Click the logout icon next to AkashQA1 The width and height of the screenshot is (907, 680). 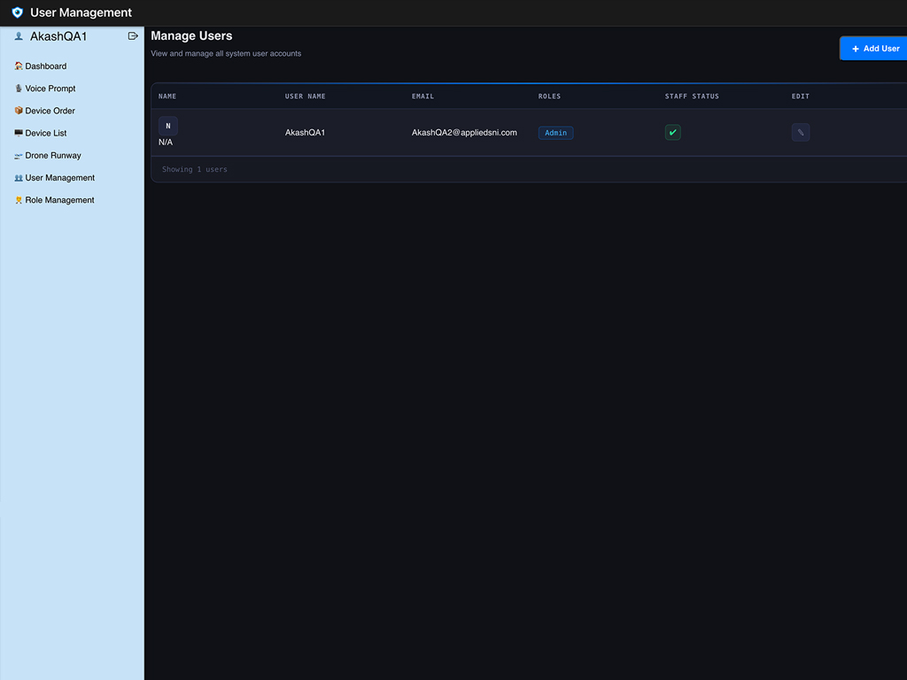[x=133, y=35]
